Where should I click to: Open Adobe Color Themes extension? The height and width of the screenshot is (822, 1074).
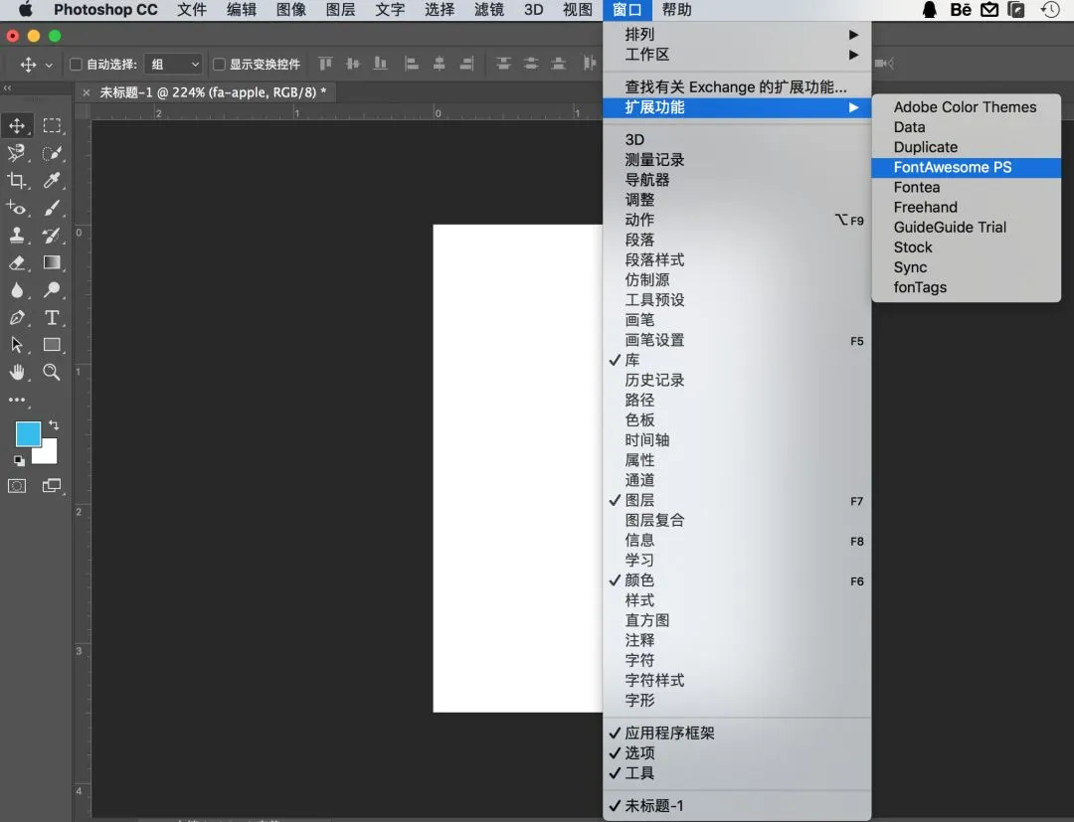967,107
